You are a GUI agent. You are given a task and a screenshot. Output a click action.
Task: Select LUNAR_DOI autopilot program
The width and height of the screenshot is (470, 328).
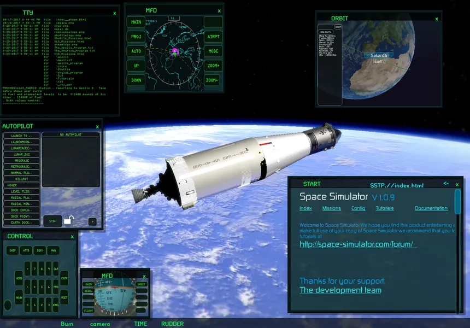(21, 154)
